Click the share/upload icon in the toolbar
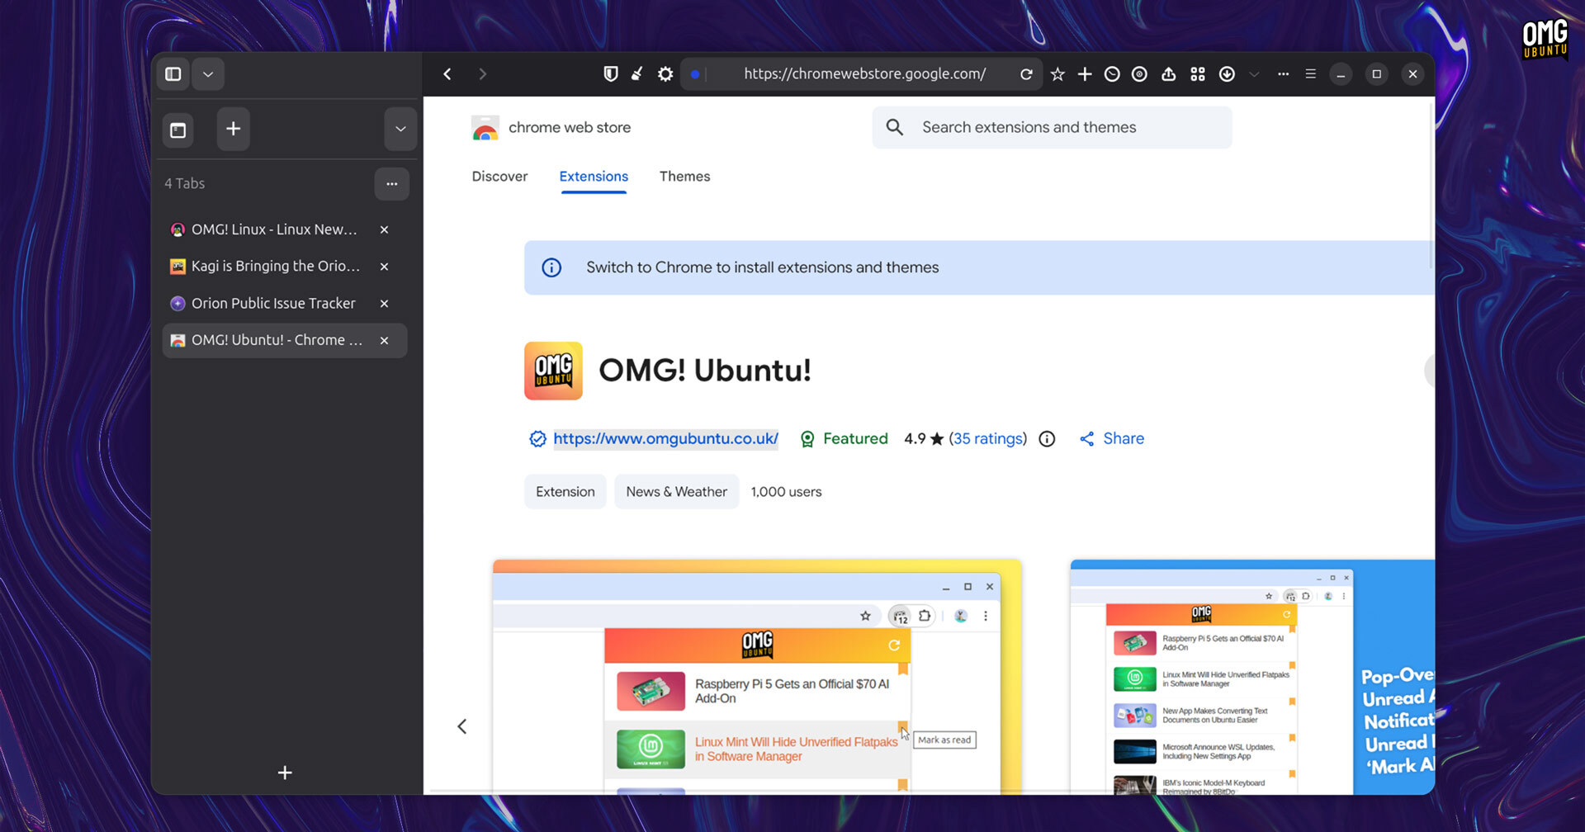 click(x=1168, y=74)
